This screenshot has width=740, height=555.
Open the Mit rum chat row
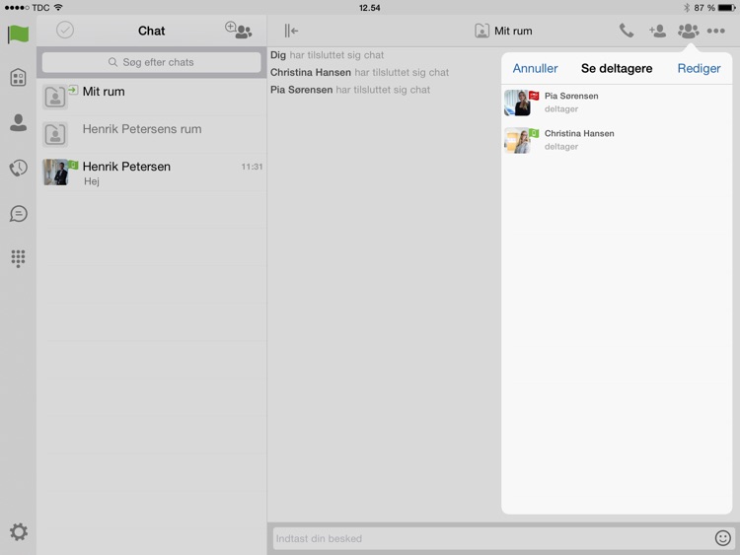(x=152, y=97)
